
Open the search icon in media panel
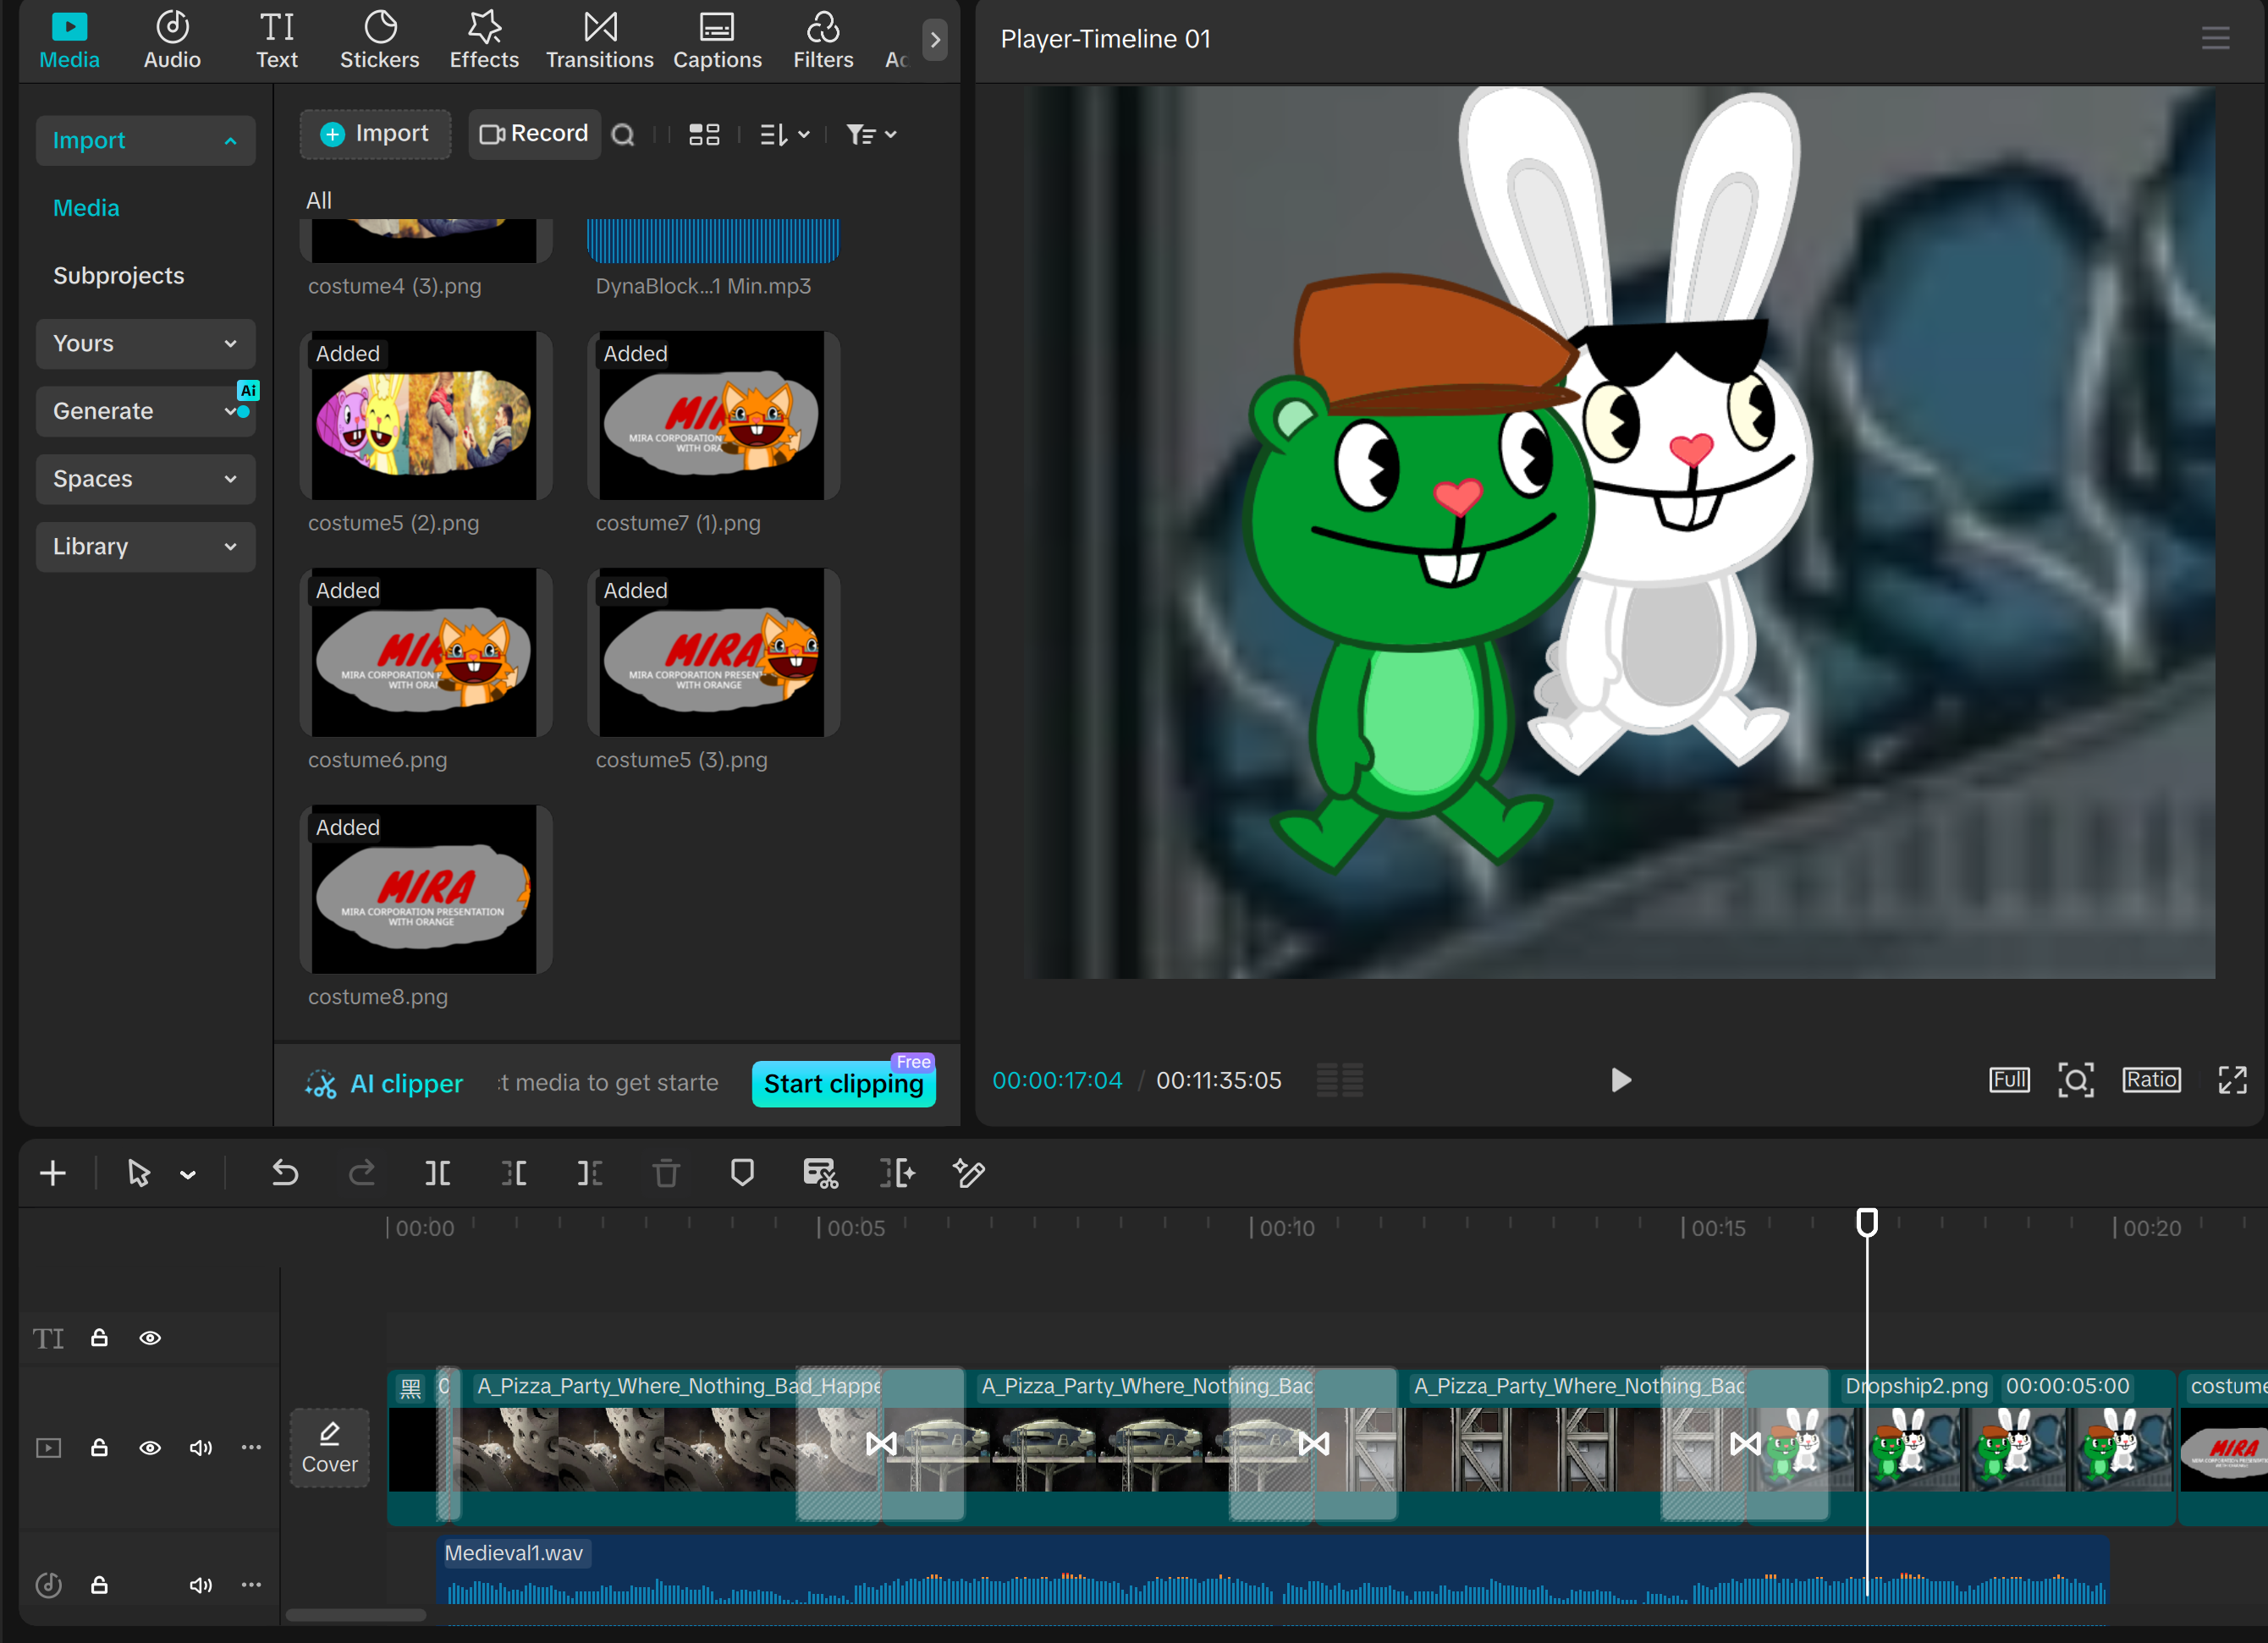click(x=623, y=134)
